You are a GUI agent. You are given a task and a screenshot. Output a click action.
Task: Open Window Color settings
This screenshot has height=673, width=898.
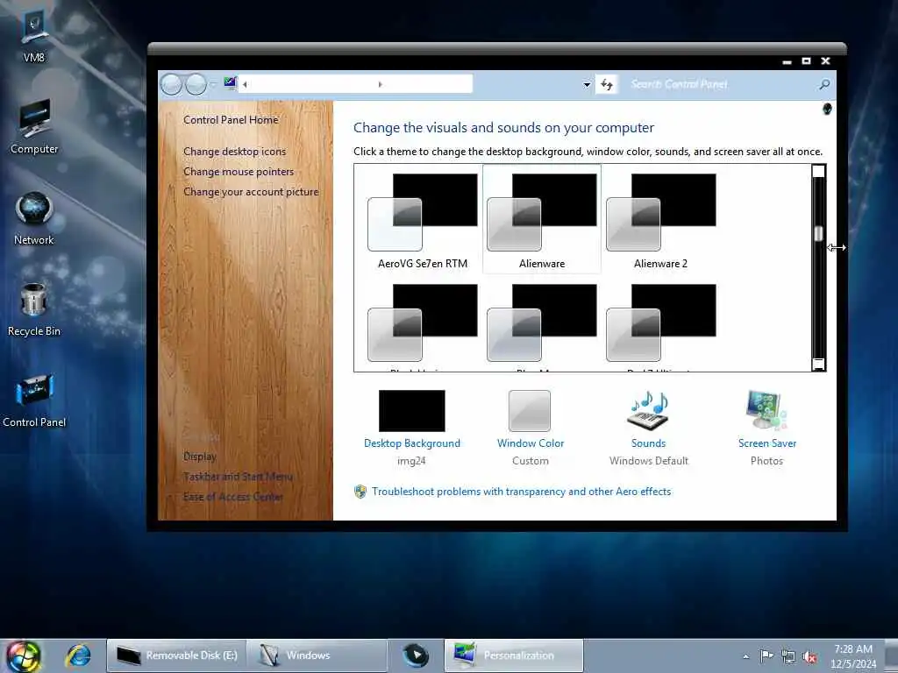[531, 427]
